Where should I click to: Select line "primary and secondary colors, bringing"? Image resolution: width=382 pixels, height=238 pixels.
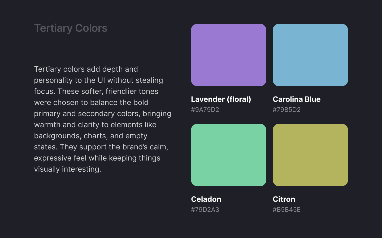point(103,114)
